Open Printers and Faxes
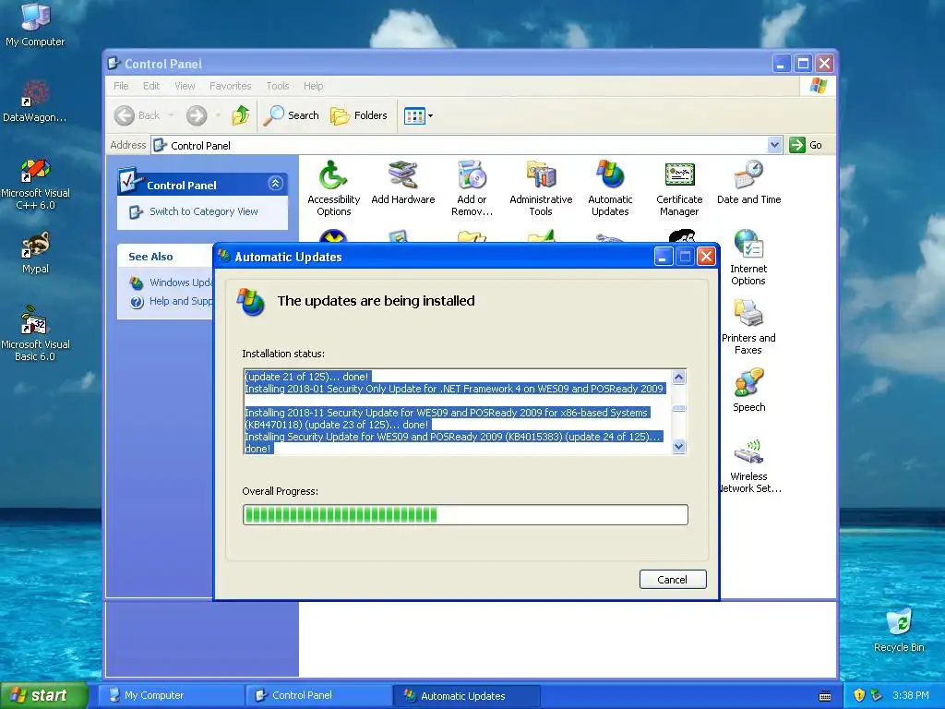The image size is (945, 709). (x=748, y=327)
